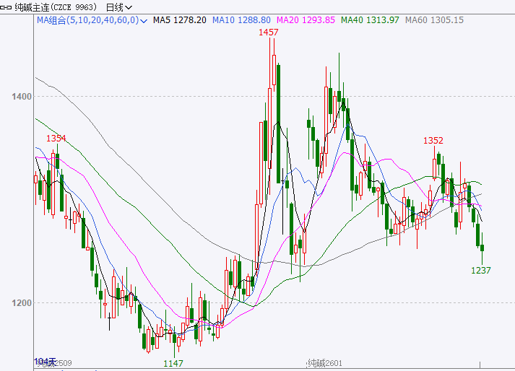Click the 1400 price axis label
515x371 pixels.
[x=20, y=97]
